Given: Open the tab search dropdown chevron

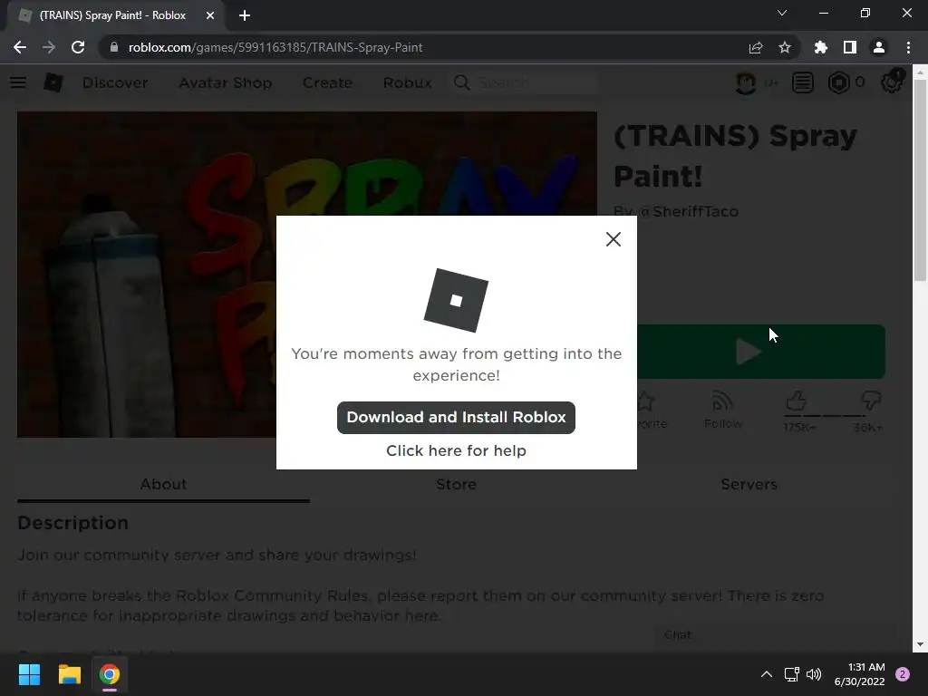Looking at the screenshot, I should pyautogui.click(x=782, y=13).
